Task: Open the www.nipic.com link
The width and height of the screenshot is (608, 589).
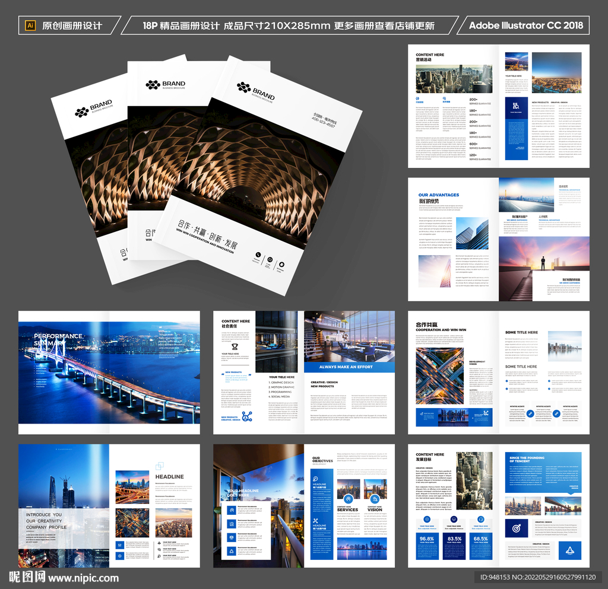Action: 84,578
